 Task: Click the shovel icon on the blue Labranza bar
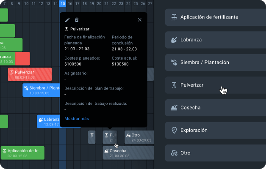41,120
